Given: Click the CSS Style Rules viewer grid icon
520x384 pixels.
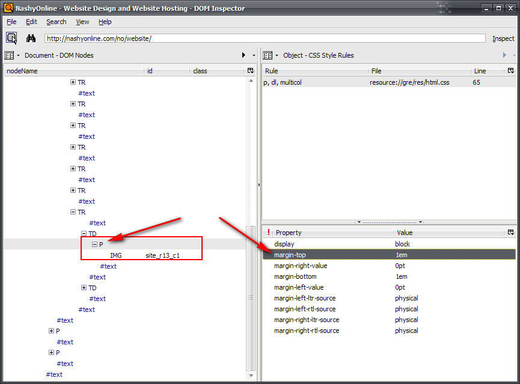Looking at the screenshot, I should (x=266, y=55).
